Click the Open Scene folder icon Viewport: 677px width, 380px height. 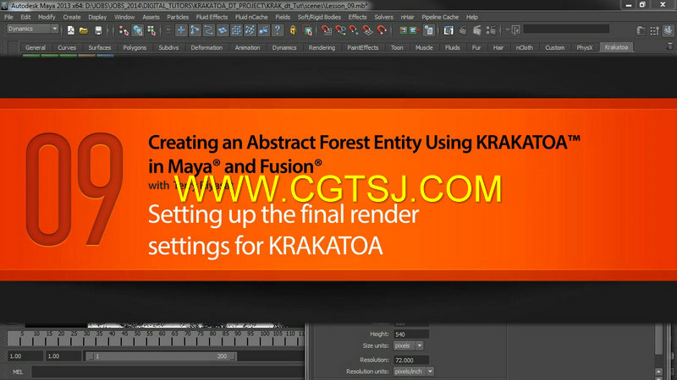click(84, 30)
